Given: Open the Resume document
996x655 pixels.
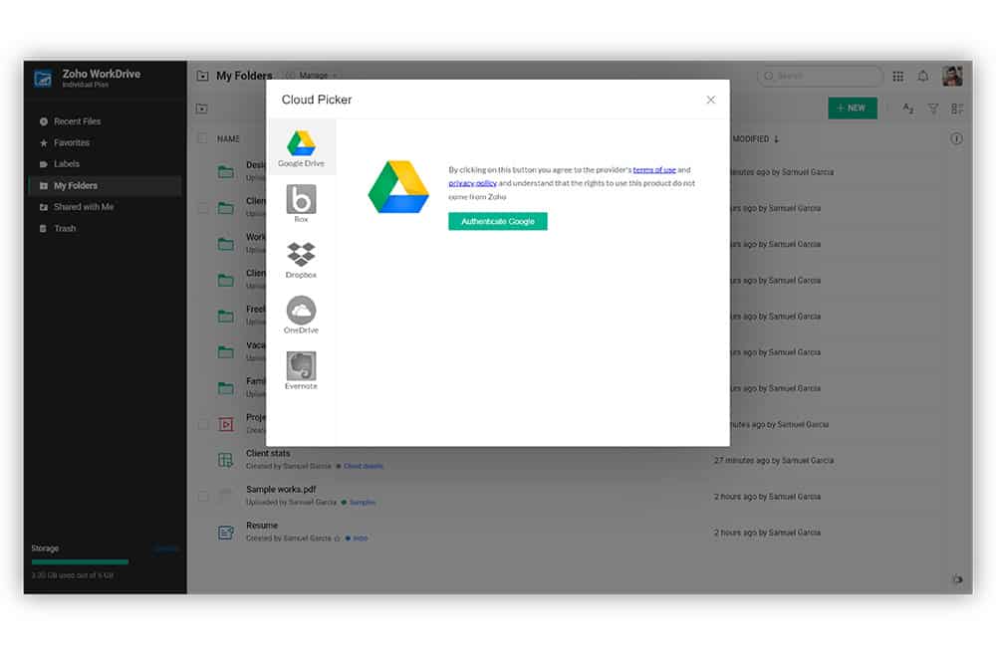Looking at the screenshot, I should tap(262, 526).
